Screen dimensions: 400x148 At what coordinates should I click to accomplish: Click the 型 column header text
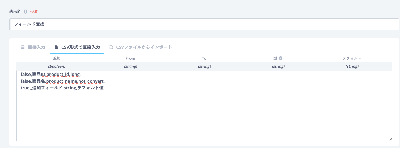(275, 58)
